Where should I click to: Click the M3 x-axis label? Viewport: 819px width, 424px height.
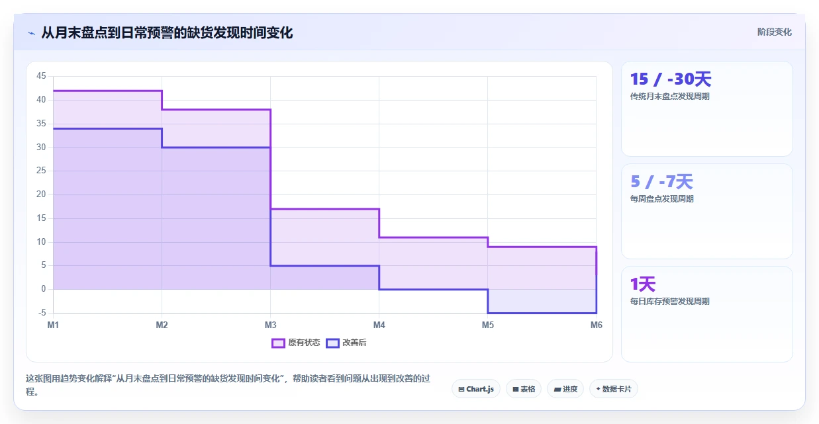270,325
